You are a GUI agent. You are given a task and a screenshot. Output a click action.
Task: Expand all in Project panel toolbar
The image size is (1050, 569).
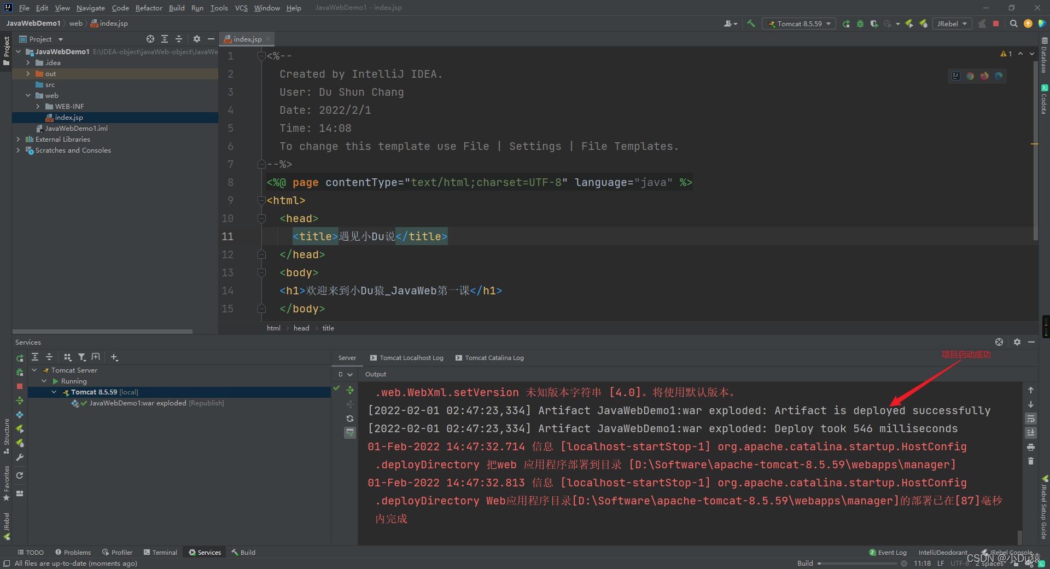click(x=165, y=39)
